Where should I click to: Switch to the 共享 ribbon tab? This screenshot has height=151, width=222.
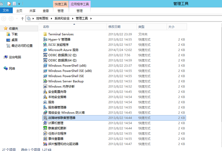pos(32,11)
